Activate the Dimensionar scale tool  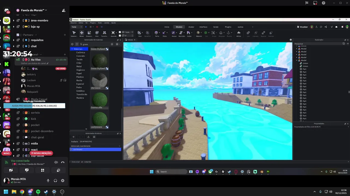pyautogui.click(x=89, y=34)
